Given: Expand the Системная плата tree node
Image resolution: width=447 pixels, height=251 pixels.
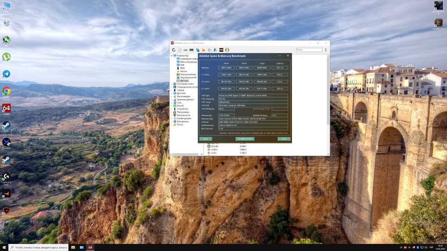Looking at the screenshot, I should 172,84.
